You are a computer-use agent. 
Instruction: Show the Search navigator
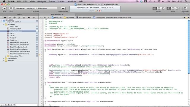tap(15, 18)
